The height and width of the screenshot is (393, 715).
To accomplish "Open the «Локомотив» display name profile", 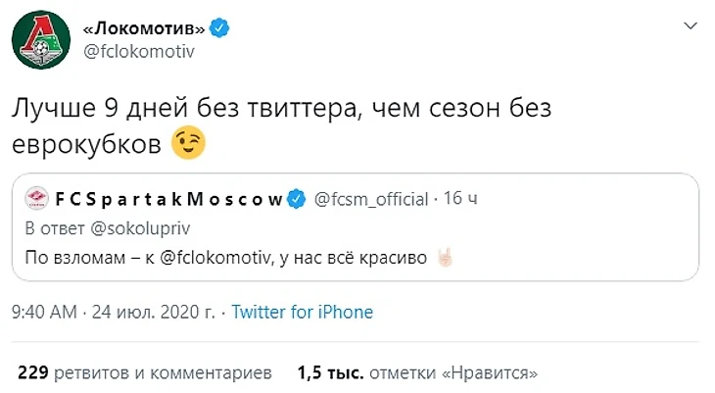I will [x=137, y=27].
